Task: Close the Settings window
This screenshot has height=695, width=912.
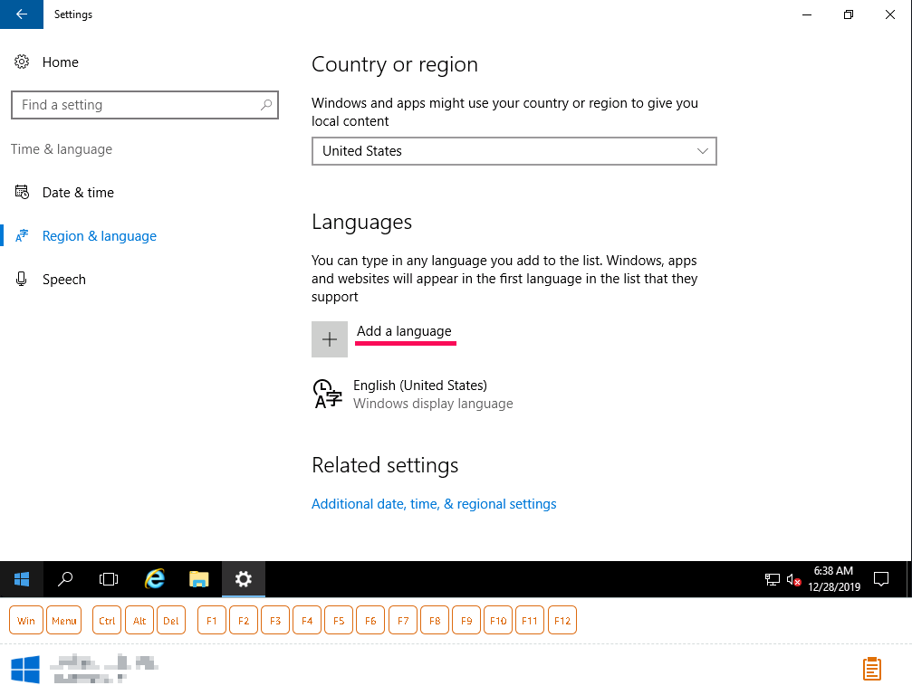Action: (890, 14)
